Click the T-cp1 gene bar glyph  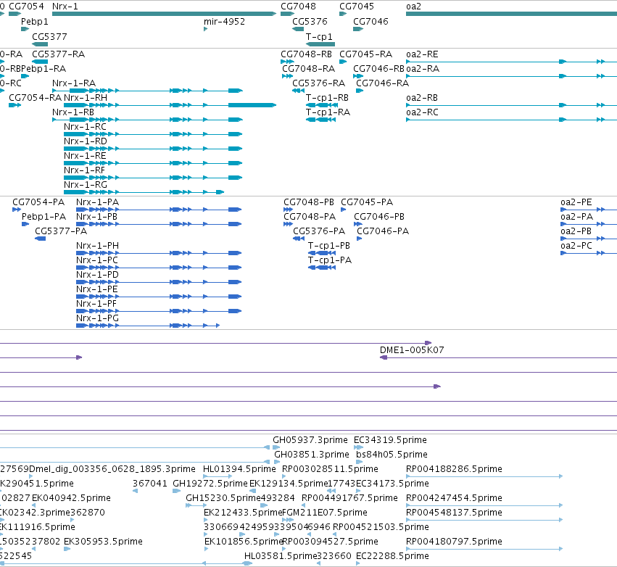pos(320,44)
